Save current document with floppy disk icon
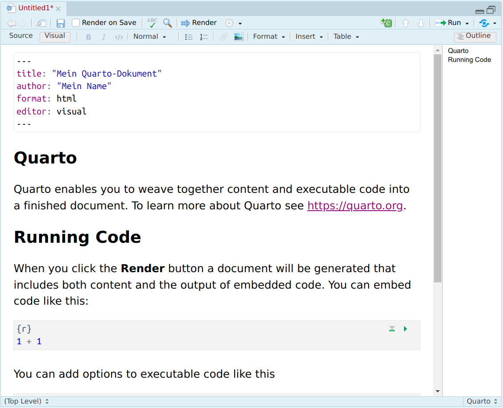 point(61,23)
